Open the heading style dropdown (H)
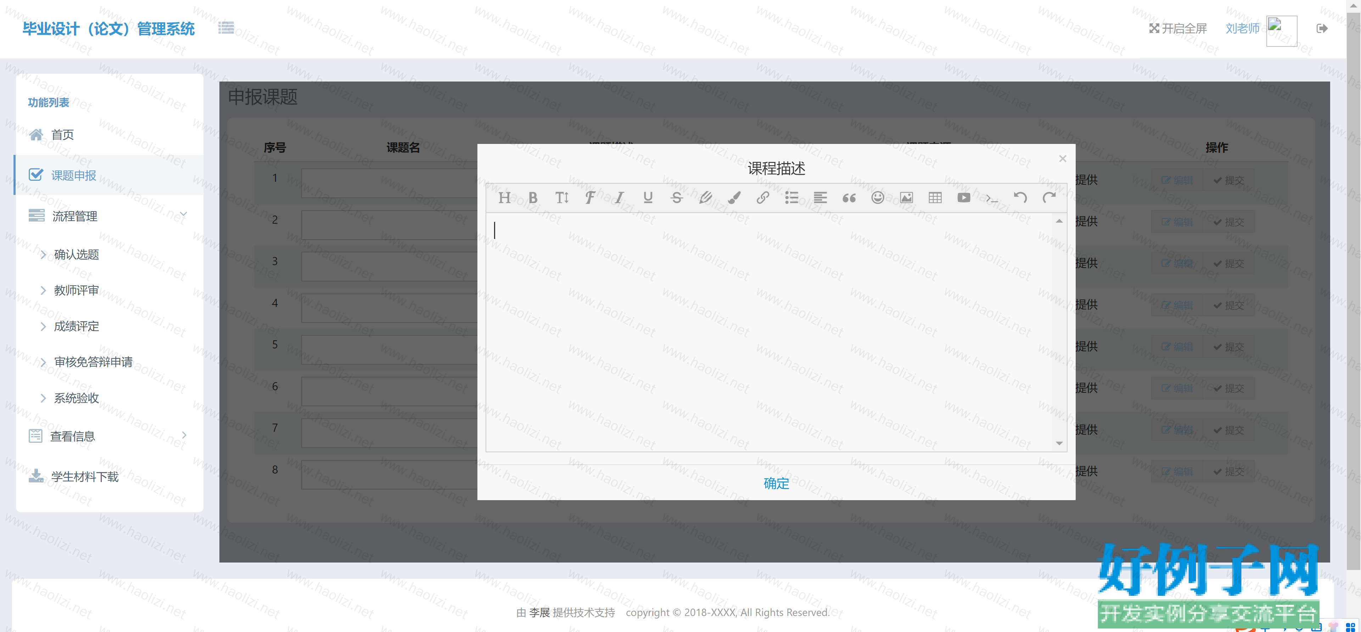 pos(504,198)
